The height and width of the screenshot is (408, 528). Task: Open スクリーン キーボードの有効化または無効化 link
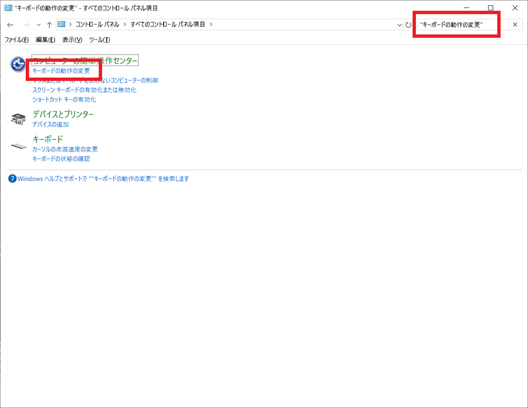[x=84, y=90]
